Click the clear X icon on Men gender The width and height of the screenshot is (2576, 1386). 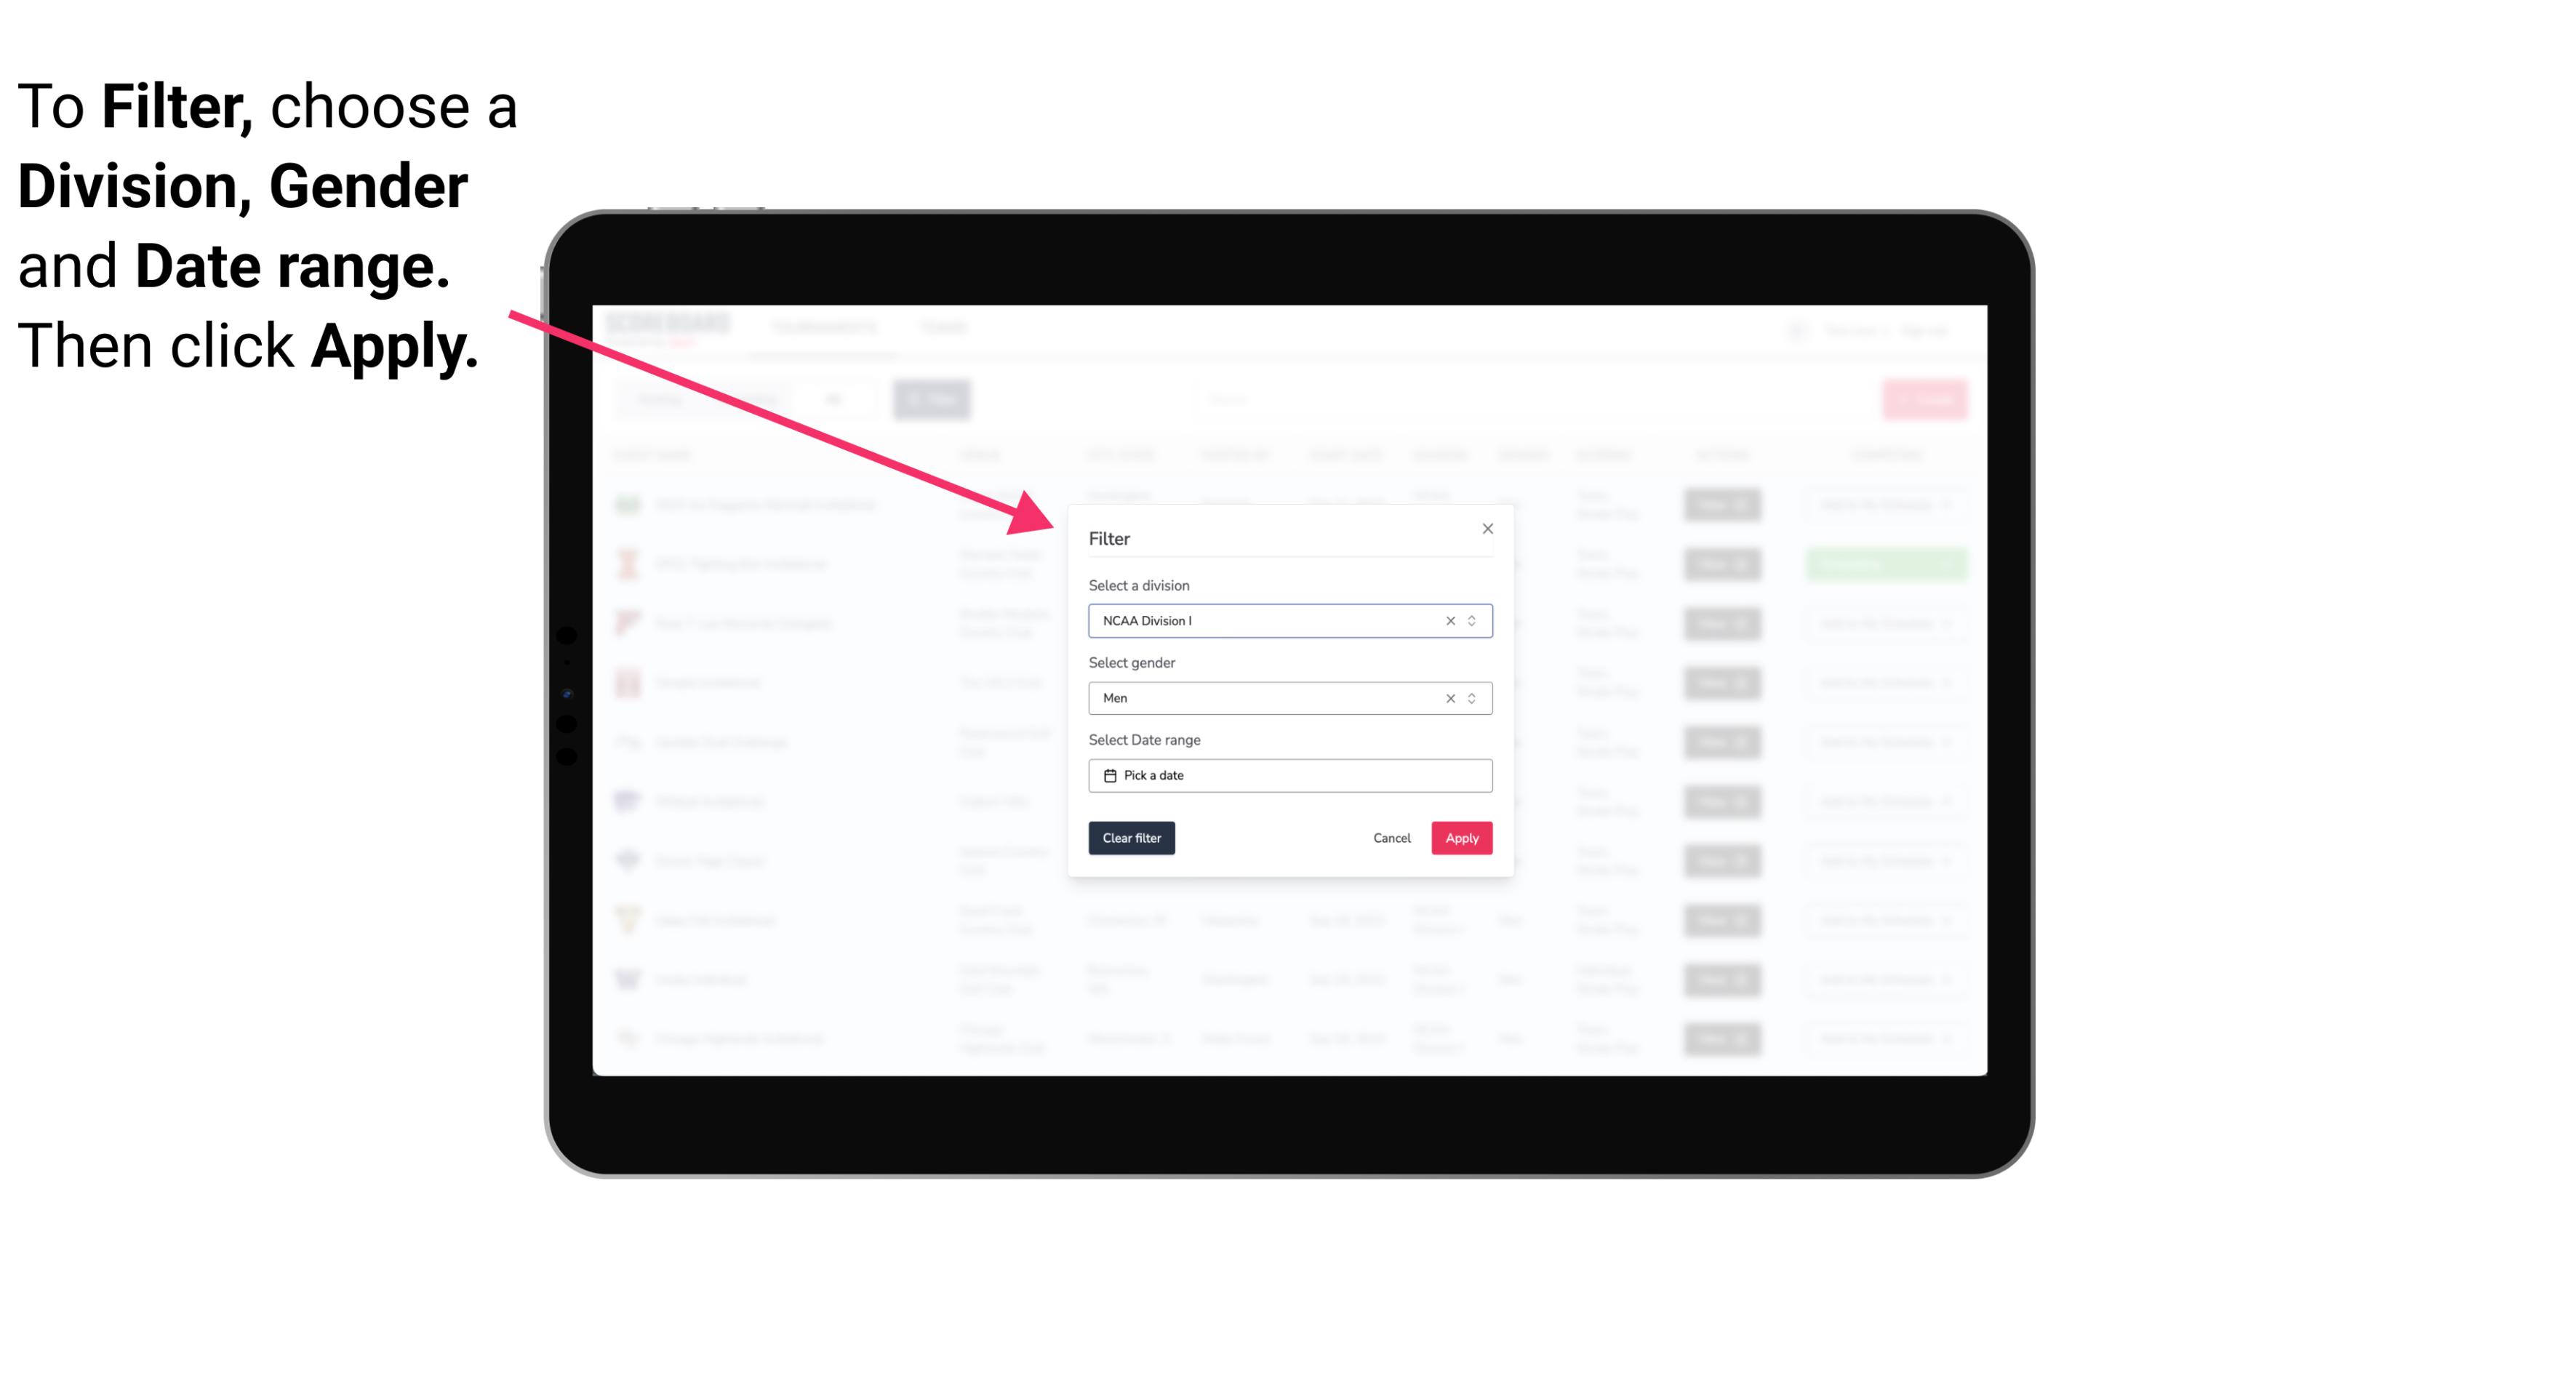point(1451,698)
